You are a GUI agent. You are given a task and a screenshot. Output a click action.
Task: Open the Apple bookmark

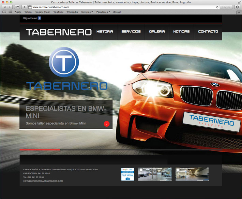tap(18, 12)
